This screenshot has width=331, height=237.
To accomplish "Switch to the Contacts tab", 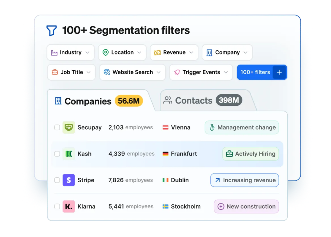I will pyautogui.click(x=194, y=100).
